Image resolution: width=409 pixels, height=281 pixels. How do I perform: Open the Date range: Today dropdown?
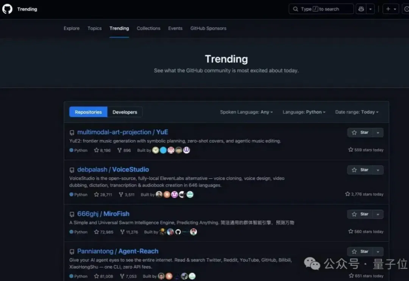pyautogui.click(x=357, y=112)
